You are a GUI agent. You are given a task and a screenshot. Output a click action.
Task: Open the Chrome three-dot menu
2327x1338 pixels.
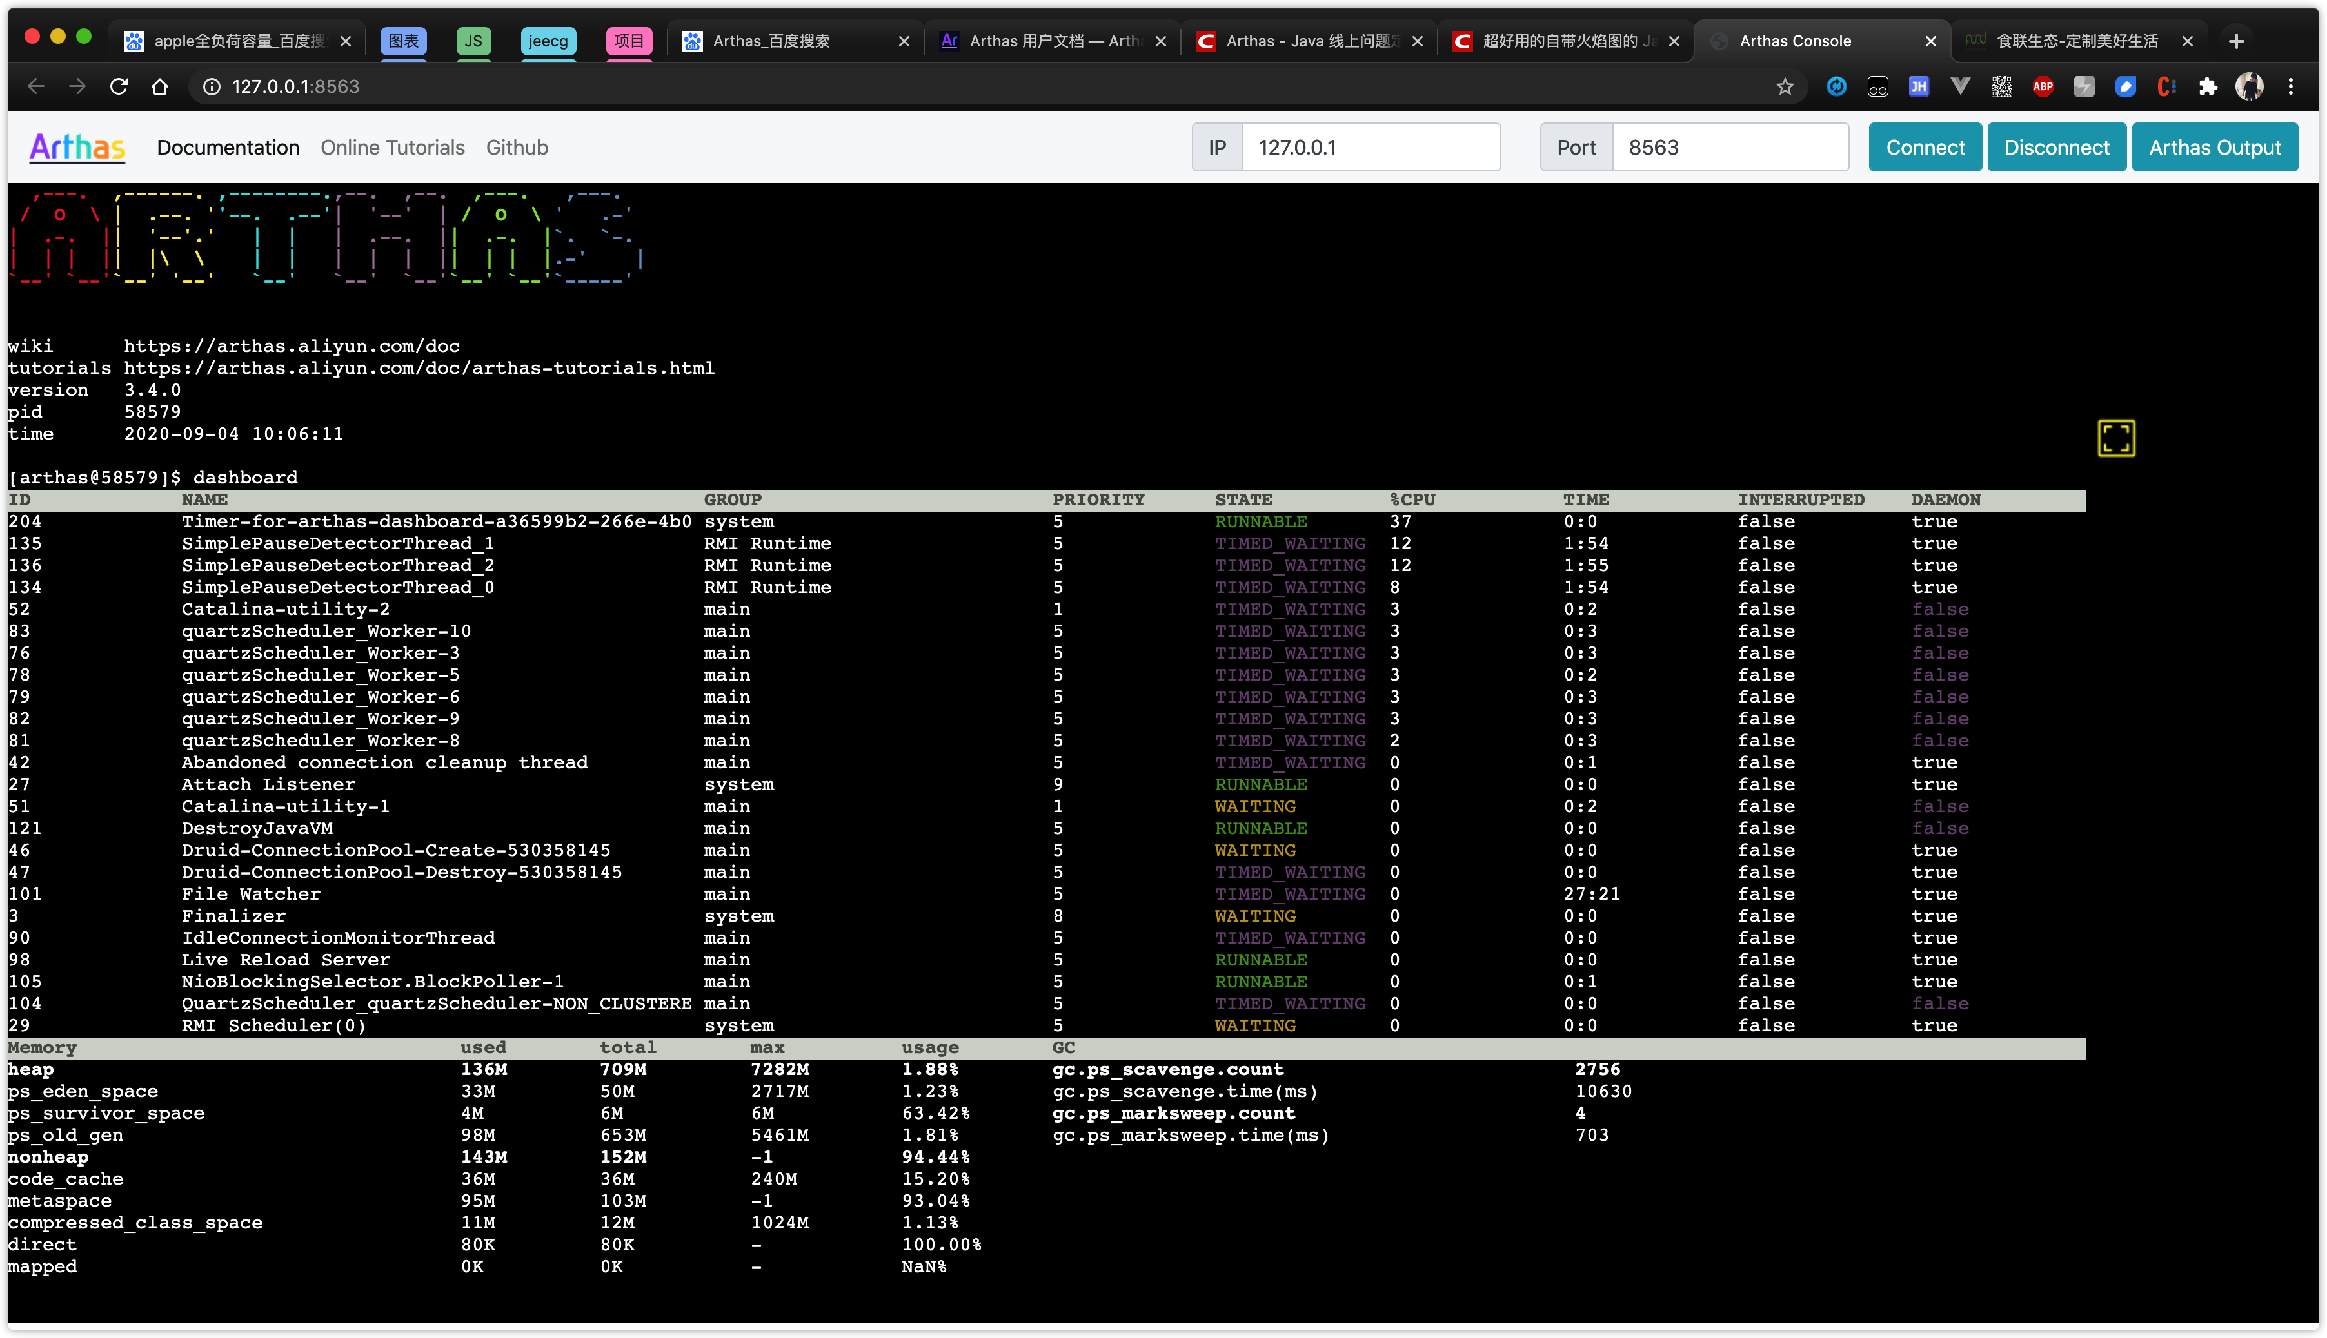coord(2290,86)
